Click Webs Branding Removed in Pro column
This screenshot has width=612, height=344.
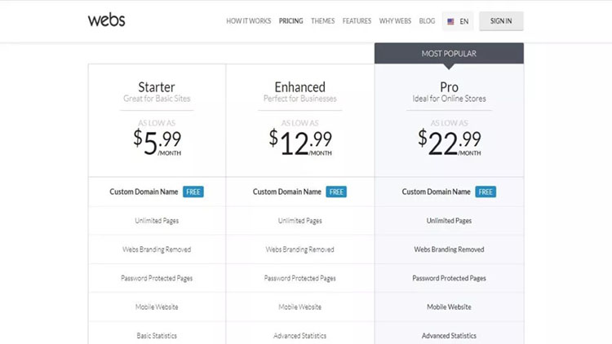pyautogui.click(x=449, y=249)
